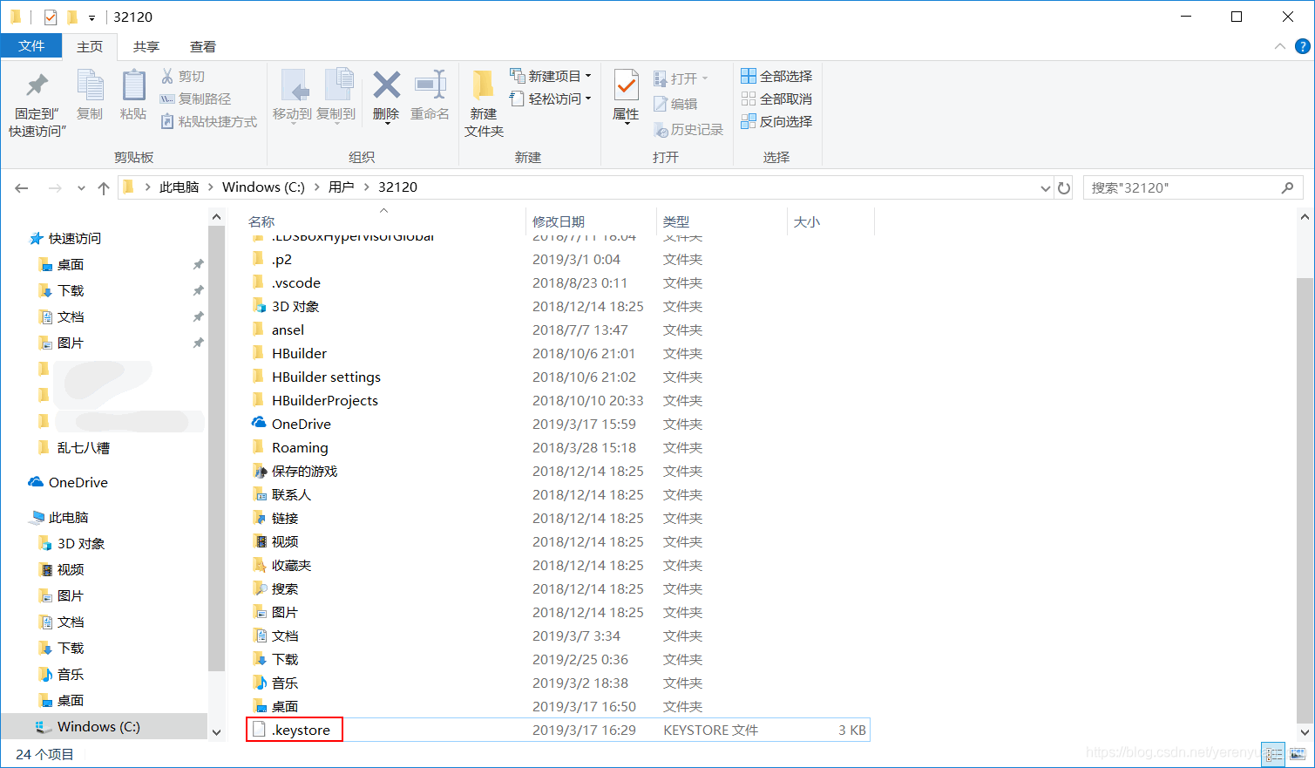The height and width of the screenshot is (768, 1315).
Task: Click the Paste (粘贴) ribbon icon
Action: coord(133,95)
